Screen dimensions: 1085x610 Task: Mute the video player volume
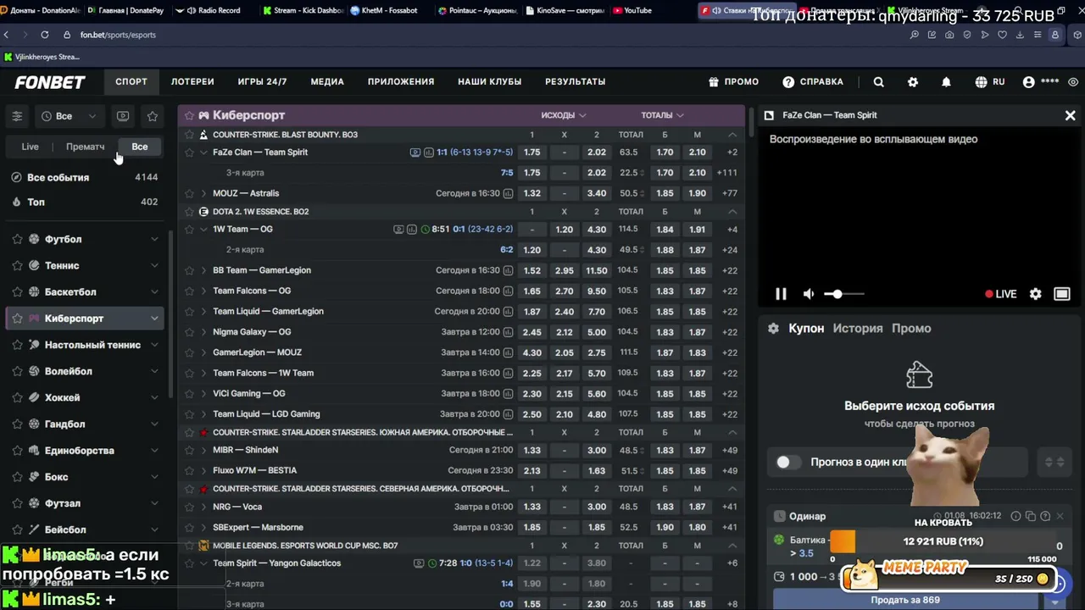(809, 294)
